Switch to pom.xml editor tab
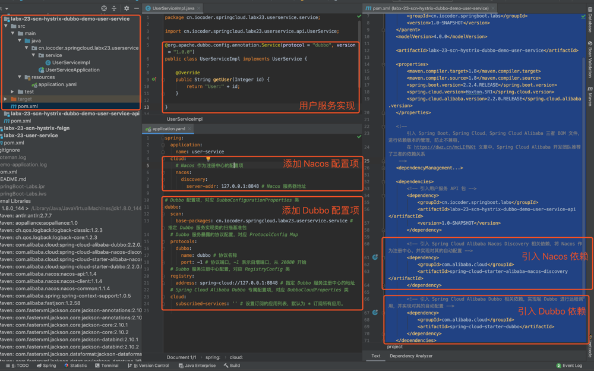 [430, 8]
